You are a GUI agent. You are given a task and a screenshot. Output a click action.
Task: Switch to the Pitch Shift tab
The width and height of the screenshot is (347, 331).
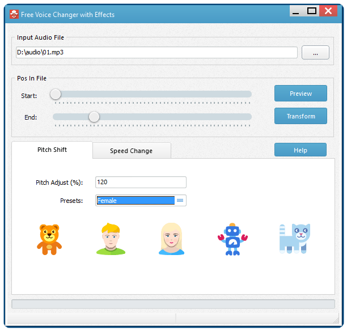tap(52, 150)
